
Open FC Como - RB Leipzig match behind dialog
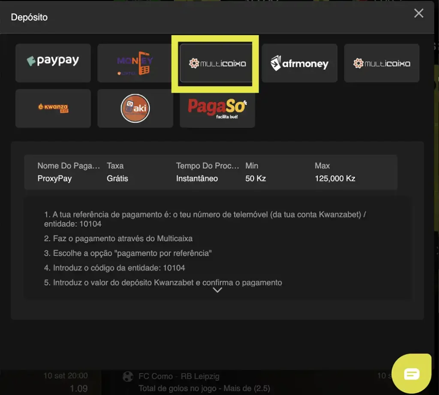(179, 376)
